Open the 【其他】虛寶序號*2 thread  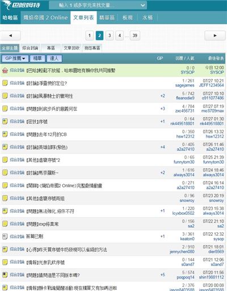(43, 160)
